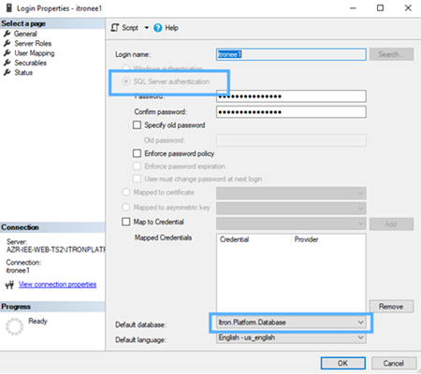Image resolution: width=421 pixels, height=374 pixels.
Task: Toggle the Map to Credential checkbox
Action: tap(125, 222)
